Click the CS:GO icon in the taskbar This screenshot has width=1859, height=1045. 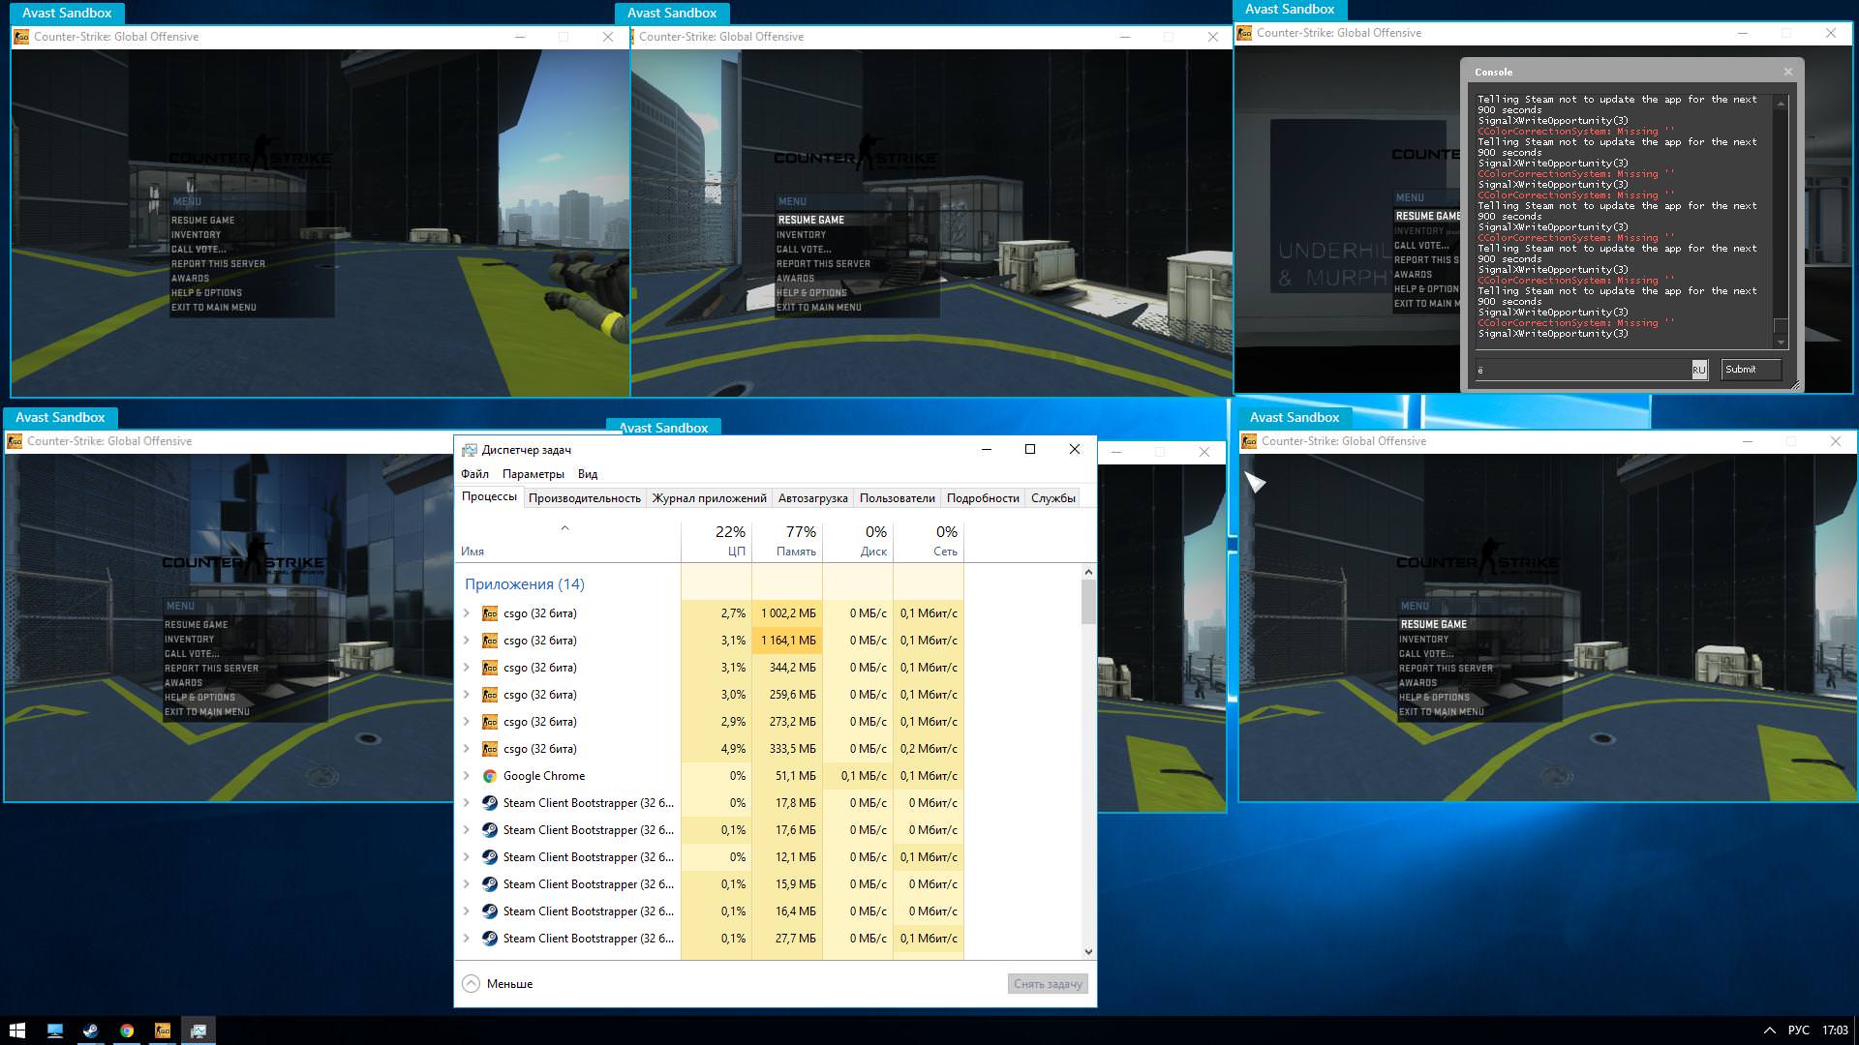(x=163, y=1030)
